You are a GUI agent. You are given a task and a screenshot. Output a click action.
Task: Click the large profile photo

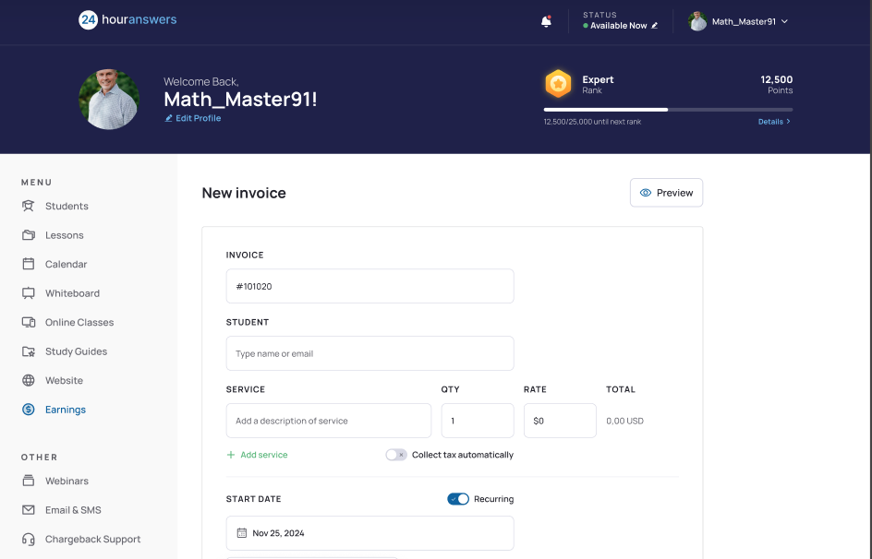point(109,100)
